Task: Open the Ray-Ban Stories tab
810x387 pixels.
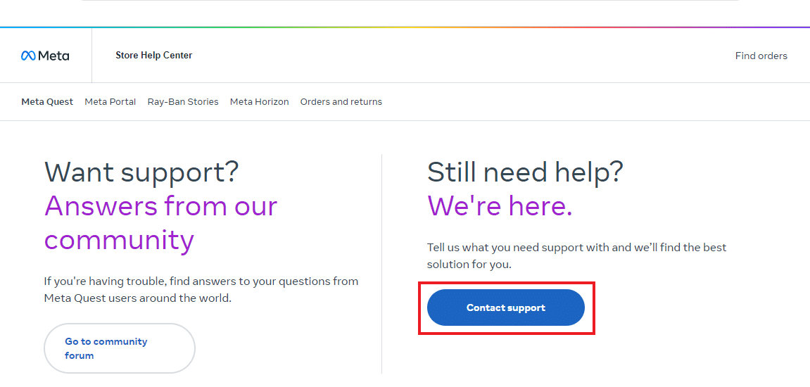Action: click(183, 101)
